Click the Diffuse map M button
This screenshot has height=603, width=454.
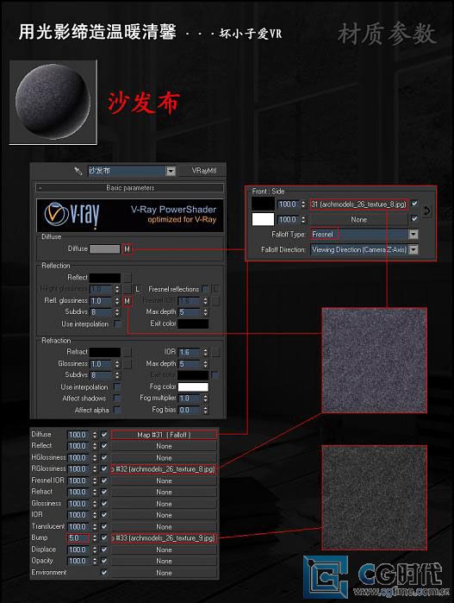(127, 249)
